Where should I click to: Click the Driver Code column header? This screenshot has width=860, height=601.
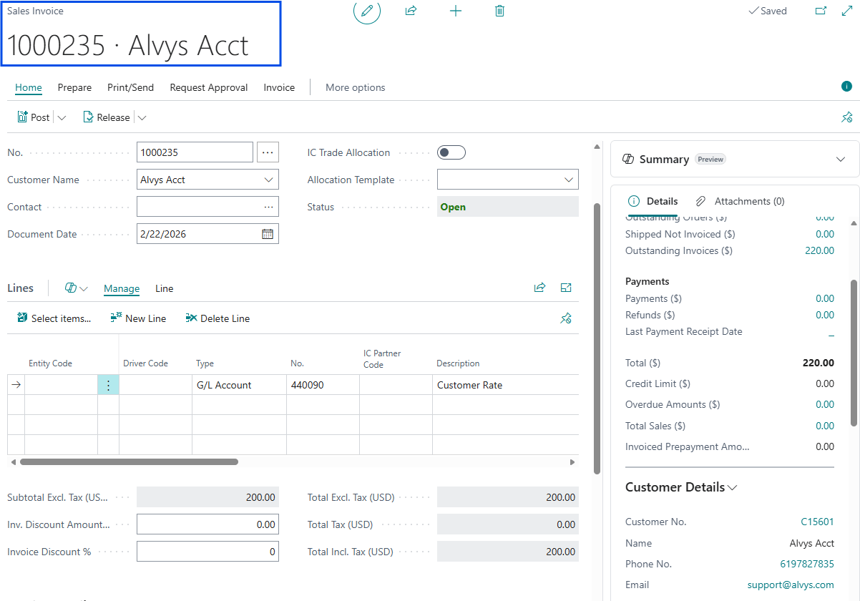(x=145, y=363)
